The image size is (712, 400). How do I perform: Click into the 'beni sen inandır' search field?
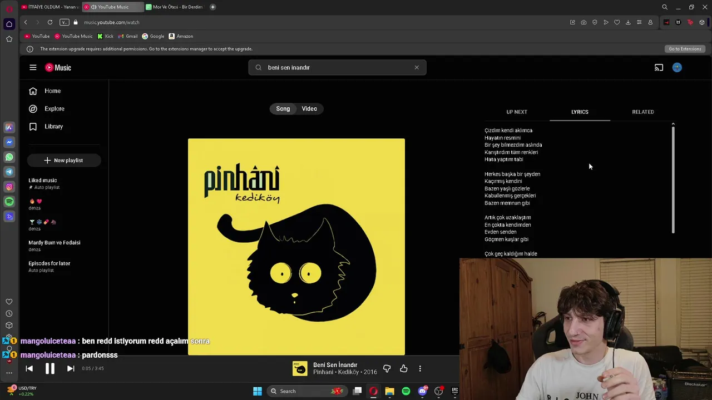click(x=337, y=67)
